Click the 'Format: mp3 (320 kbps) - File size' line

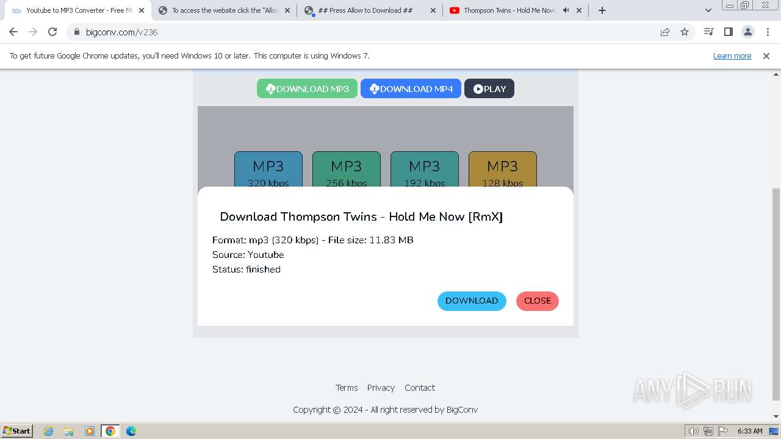[313, 240]
